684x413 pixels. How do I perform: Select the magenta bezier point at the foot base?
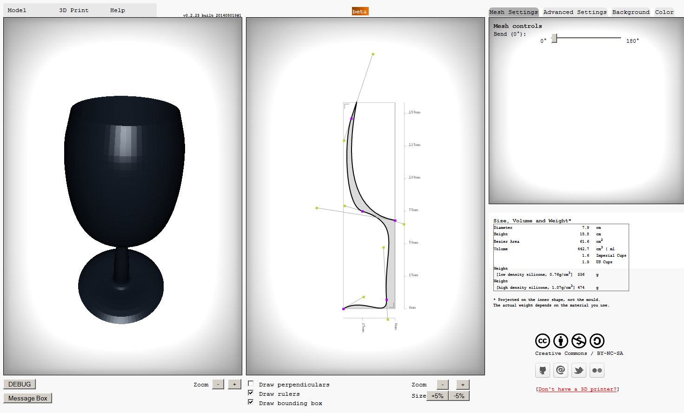click(x=344, y=309)
